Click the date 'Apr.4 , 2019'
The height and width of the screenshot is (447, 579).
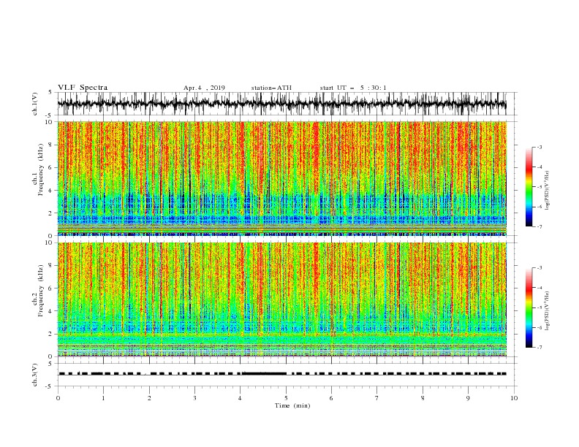point(204,88)
